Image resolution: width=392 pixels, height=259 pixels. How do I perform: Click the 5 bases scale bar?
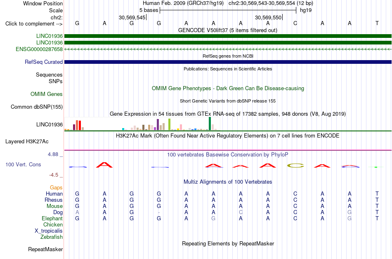click(228, 10)
